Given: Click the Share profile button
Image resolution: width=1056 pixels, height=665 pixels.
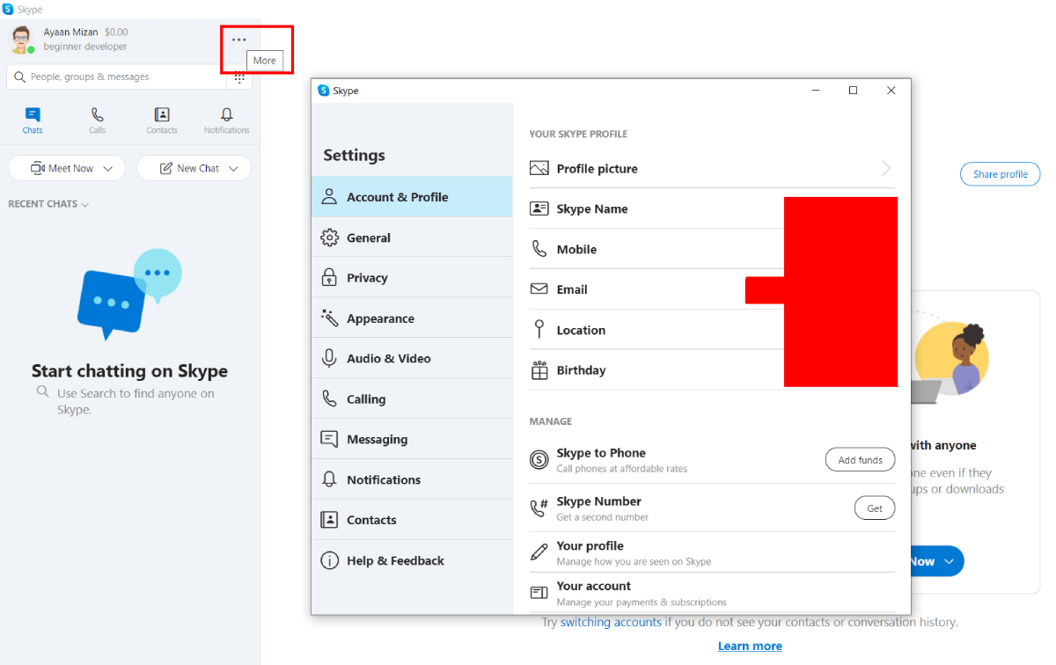Looking at the screenshot, I should (1000, 174).
